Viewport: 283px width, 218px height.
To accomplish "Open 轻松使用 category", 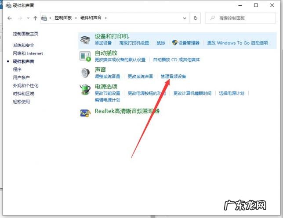I will pyautogui.click(x=21, y=102).
